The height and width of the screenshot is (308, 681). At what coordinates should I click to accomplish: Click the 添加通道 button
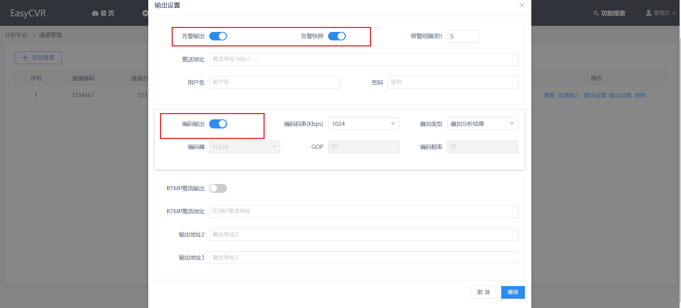[x=38, y=58]
